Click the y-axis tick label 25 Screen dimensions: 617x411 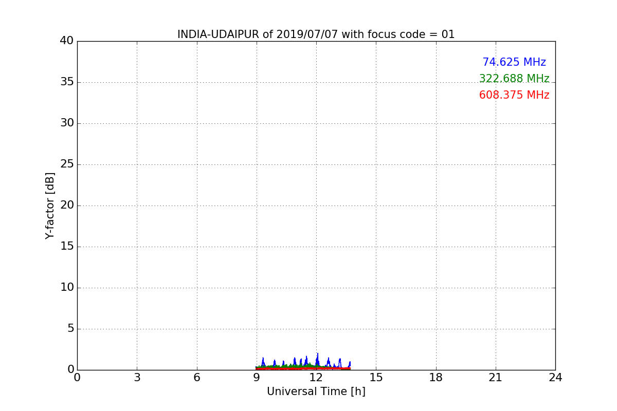coord(67,164)
